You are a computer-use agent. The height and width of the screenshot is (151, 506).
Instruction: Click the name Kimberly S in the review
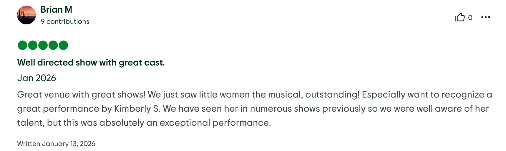[x=137, y=109]
